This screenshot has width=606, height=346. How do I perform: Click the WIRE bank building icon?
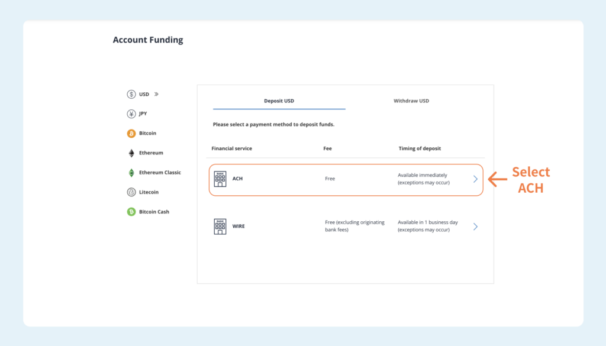click(x=220, y=227)
